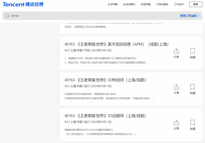The height and width of the screenshot is (143, 205).
Task: Bookmark the 3D动画师 job posting
Action: click(x=192, y=125)
